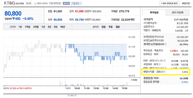Image resolution: width=193 pixels, height=98 pixels.
Task: Click the 81,380 price axis label
Action: pos(132,37)
